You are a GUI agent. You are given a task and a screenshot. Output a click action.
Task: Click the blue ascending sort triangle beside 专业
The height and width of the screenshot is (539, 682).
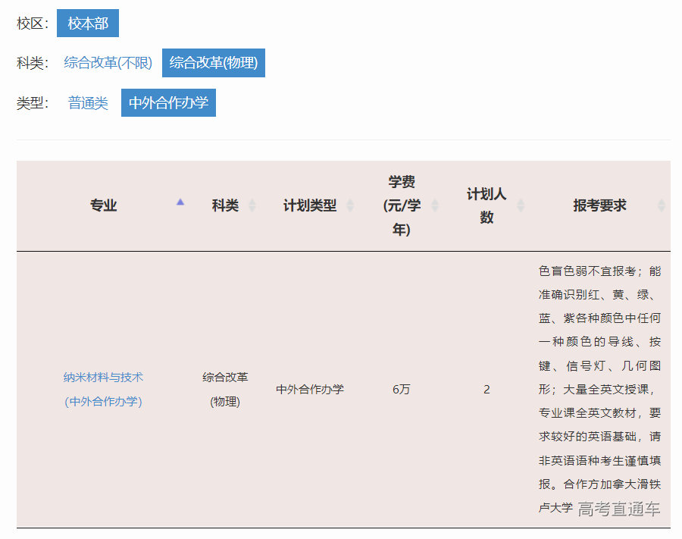pos(180,203)
